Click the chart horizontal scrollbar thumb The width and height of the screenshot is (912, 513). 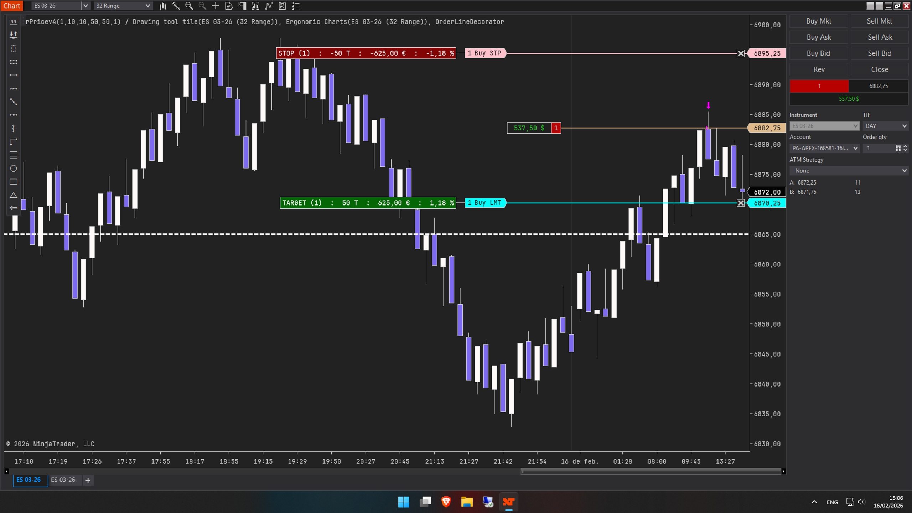[651, 471]
